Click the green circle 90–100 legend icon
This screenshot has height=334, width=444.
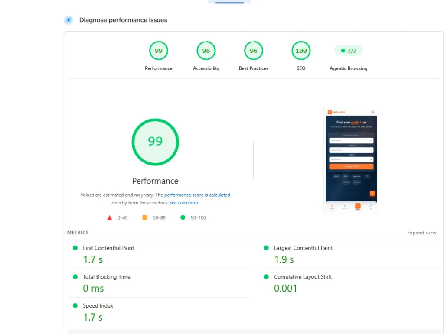(183, 217)
